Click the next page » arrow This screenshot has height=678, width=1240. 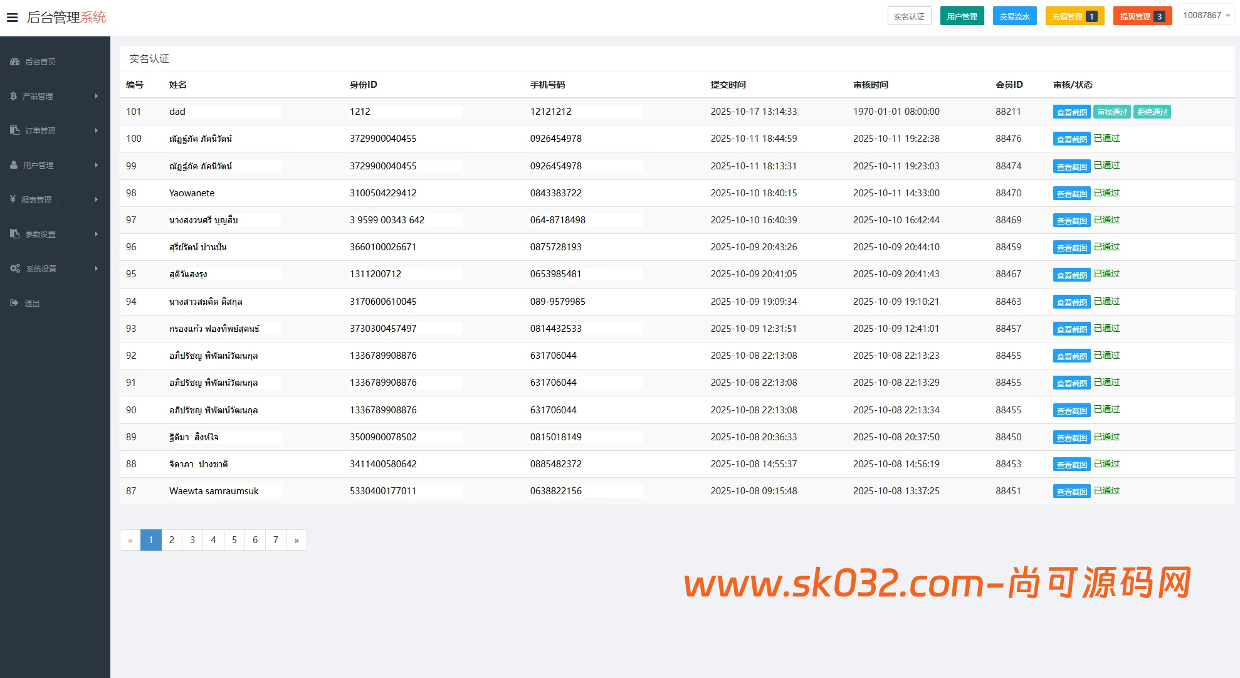[297, 540]
